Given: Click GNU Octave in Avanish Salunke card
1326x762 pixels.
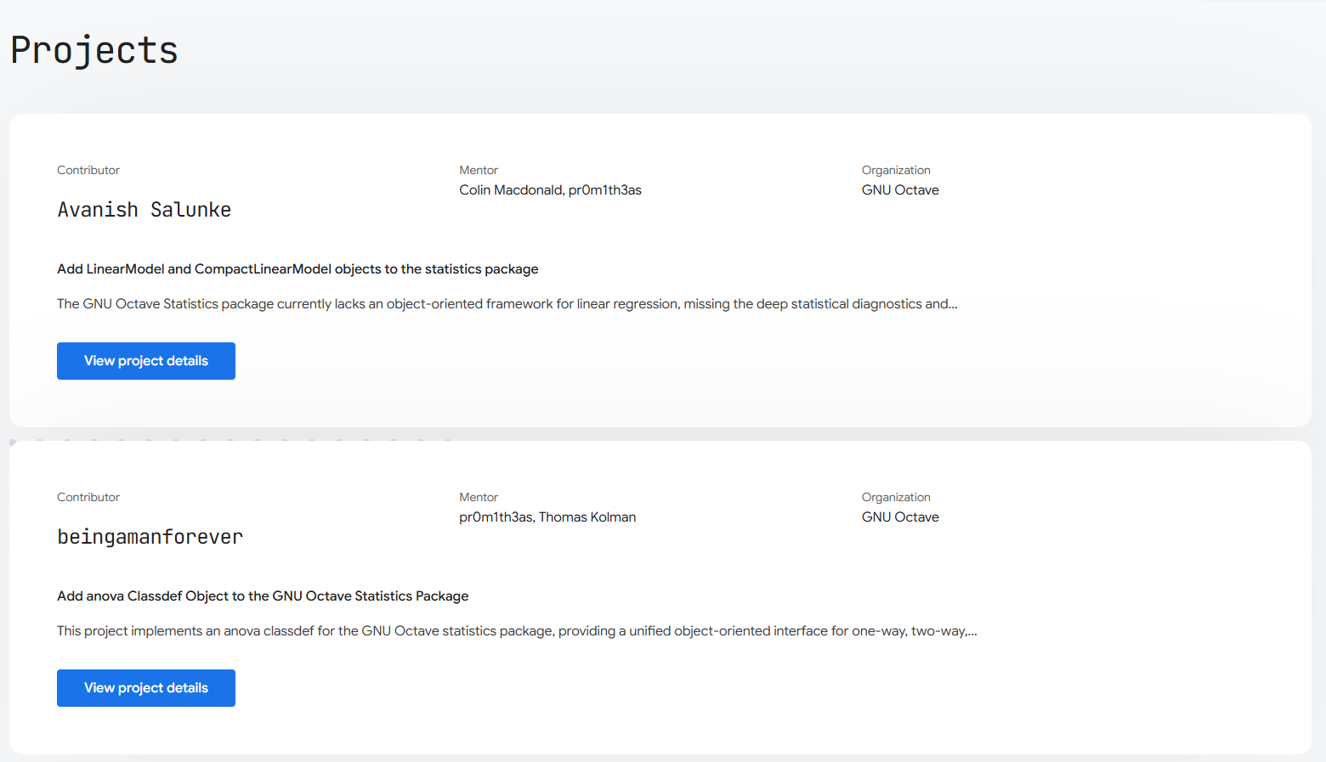Looking at the screenshot, I should tap(900, 190).
